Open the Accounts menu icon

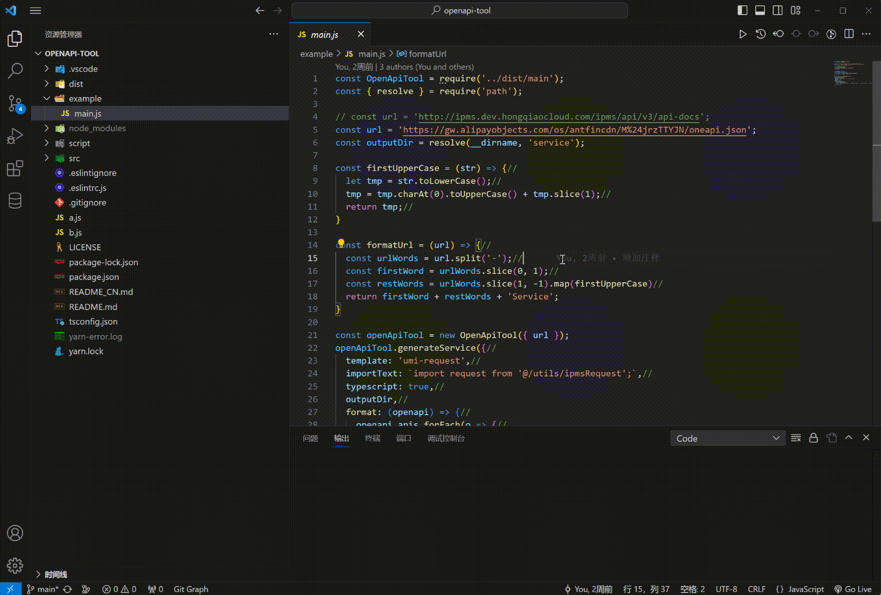click(x=15, y=533)
